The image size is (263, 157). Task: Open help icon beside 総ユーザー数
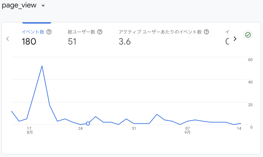100,32
